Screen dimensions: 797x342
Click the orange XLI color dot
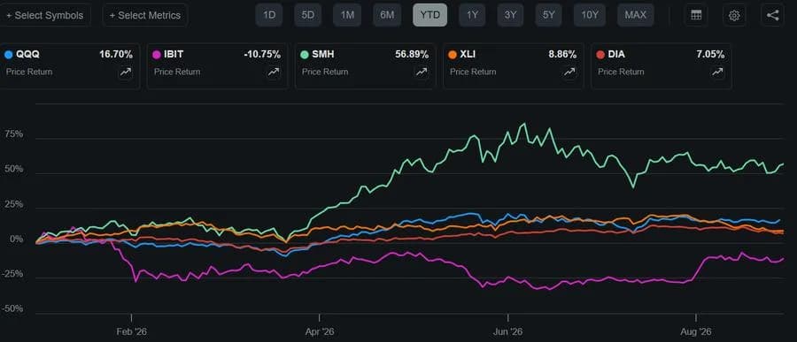coord(453,55)
